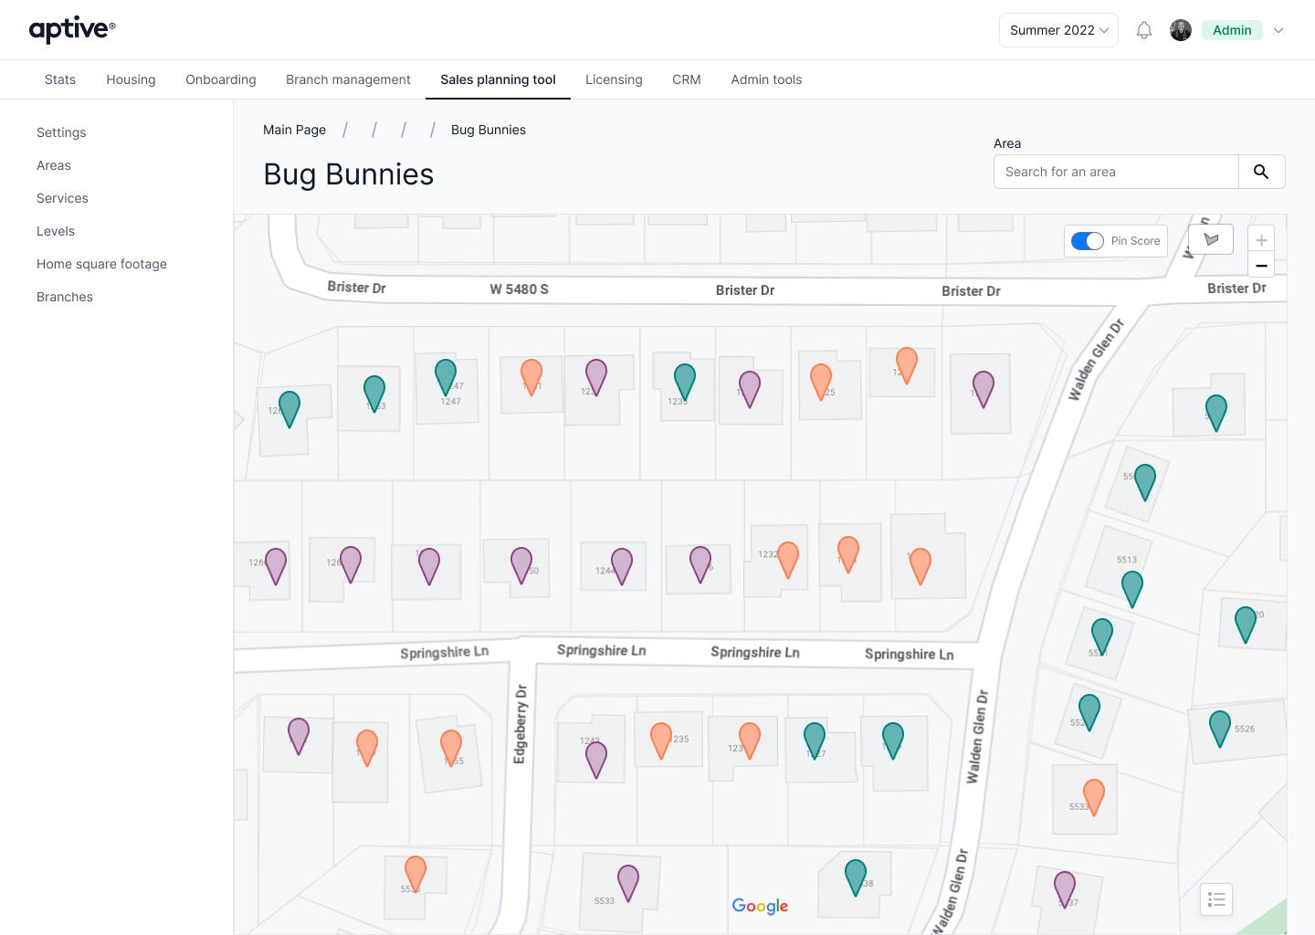1315x935 pixels.
Task: Click the Bug Bunnies breadcrumb
Action: [x=489, y=130]
